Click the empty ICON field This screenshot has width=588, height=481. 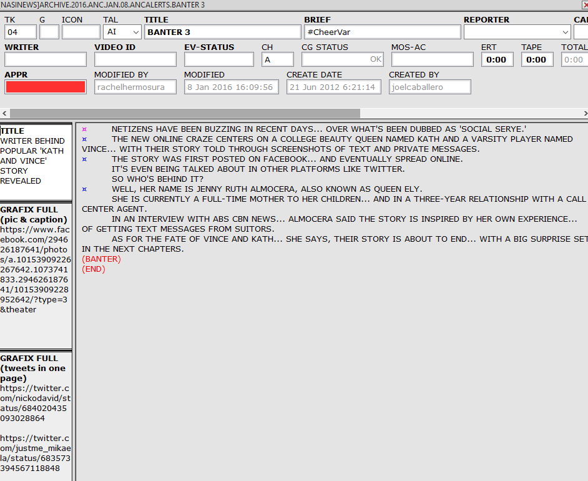pyautogui.click(x=81, y=32)
